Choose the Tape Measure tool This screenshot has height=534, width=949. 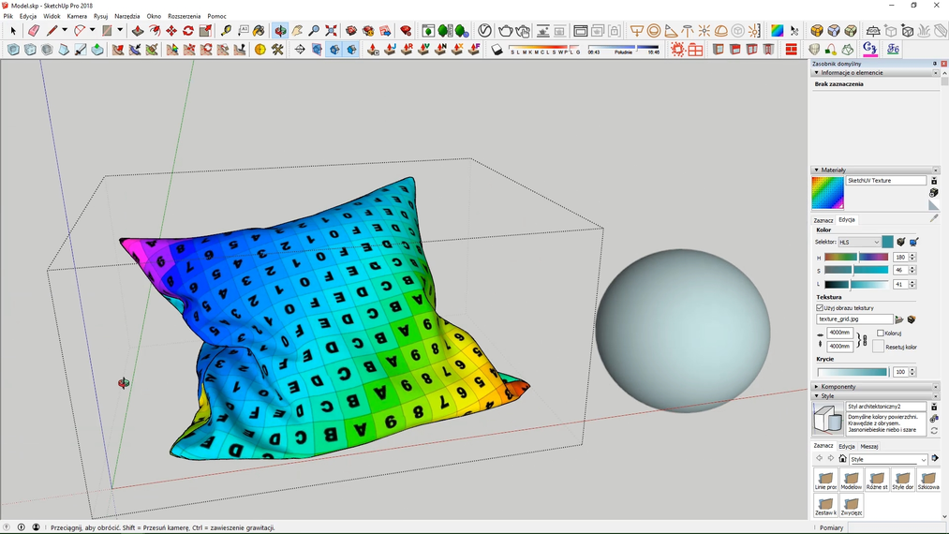[226, 30]
